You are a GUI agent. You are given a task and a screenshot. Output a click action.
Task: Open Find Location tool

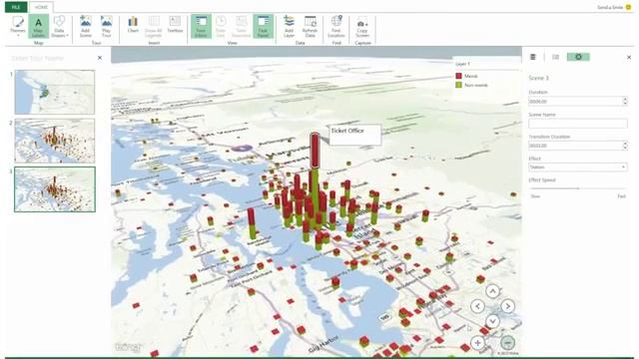click(x=336, y=27)
